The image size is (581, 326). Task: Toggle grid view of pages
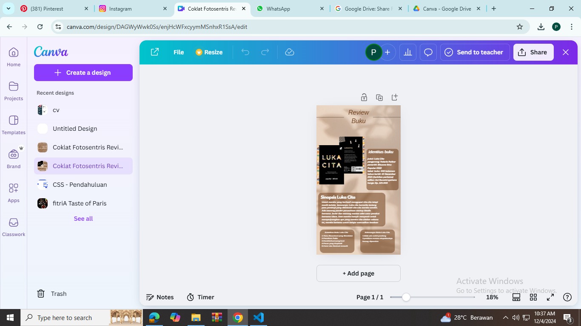[x=533, y=297]
